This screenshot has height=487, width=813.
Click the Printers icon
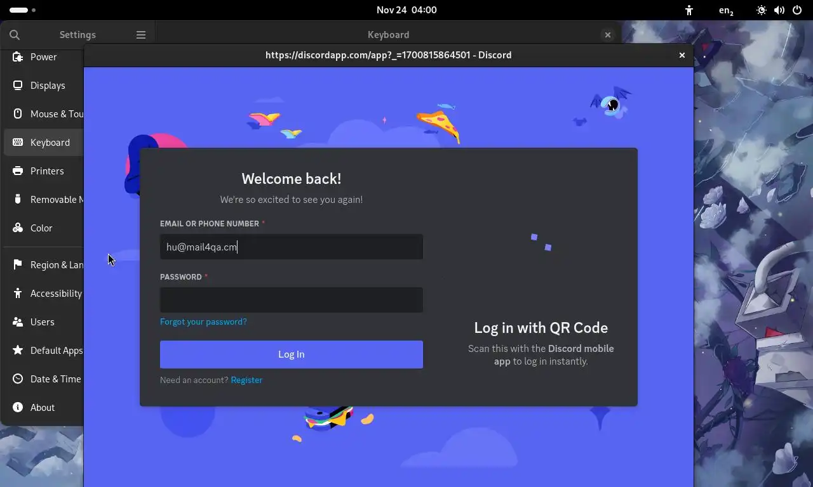(x=18, y=171)
